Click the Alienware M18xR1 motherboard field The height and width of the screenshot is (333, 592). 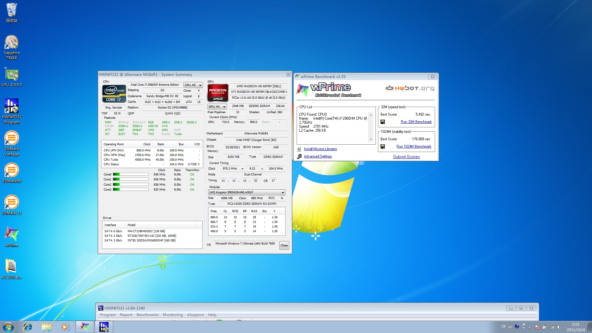click(256, 134)
